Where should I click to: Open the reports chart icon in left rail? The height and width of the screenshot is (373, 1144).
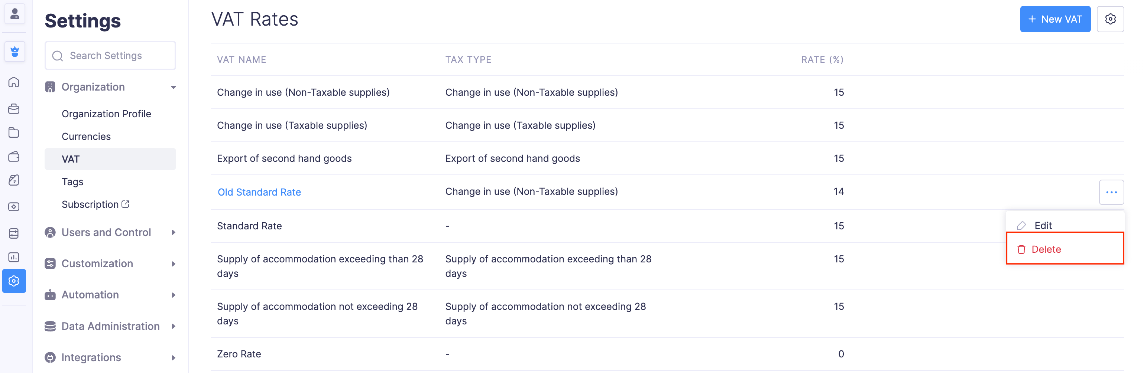pos(14,257)
